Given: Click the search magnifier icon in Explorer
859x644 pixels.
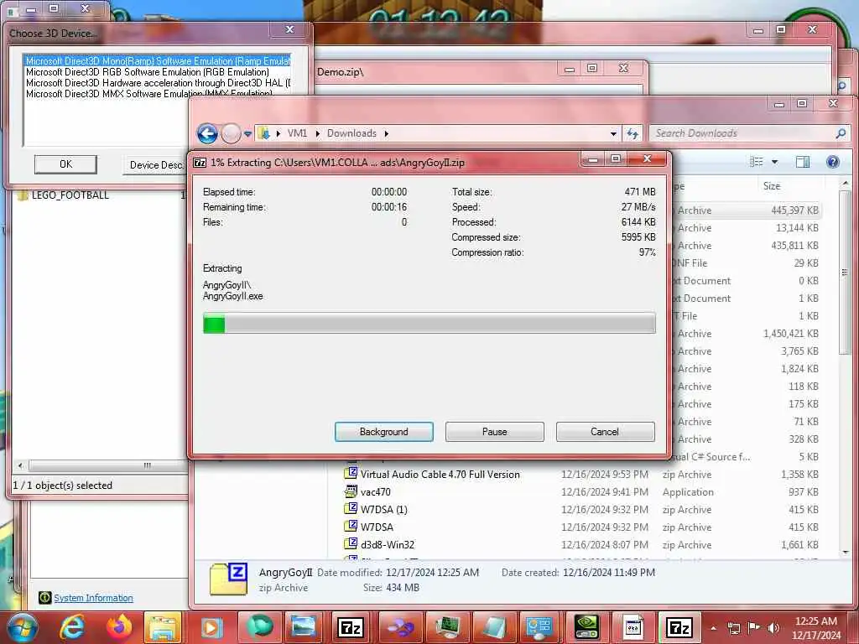Looking at the screenshot, I should [x=841, y=133].
